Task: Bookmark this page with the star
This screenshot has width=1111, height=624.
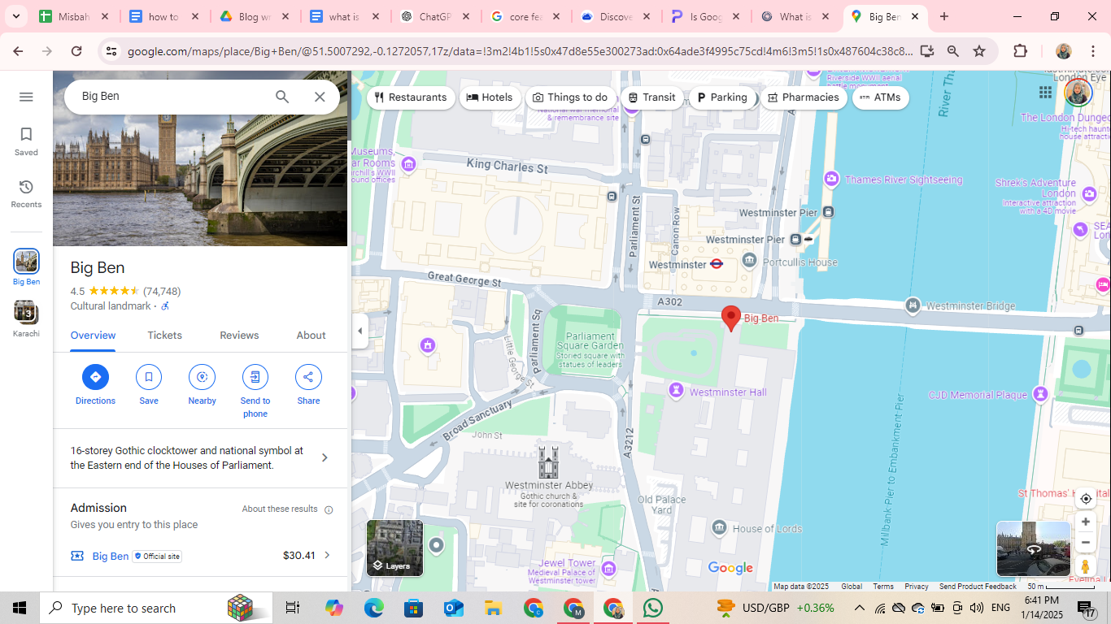Action: click(979, 51)
